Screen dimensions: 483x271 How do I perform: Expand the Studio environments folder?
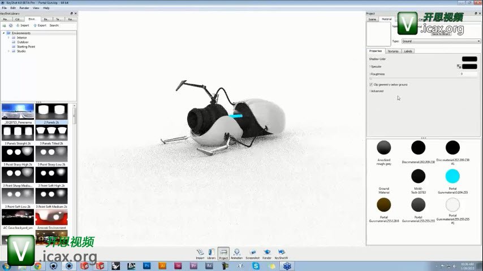point(9,51)
